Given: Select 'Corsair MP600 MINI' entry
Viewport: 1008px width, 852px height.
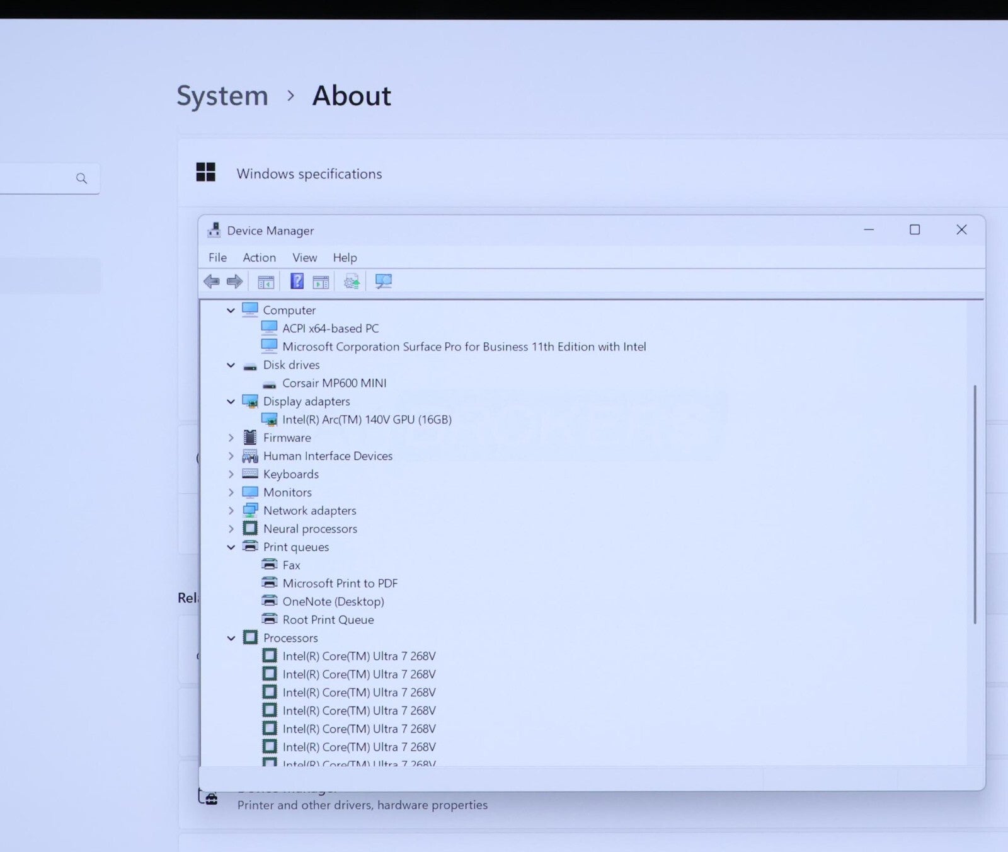Looking at the screenshot, I should 334,383.
